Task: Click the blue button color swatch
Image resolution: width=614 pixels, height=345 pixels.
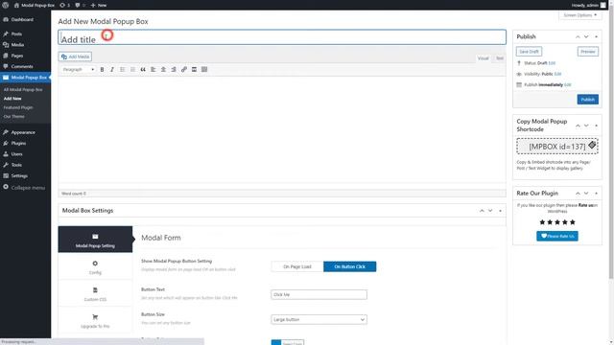Action: (x=276, y=343)
